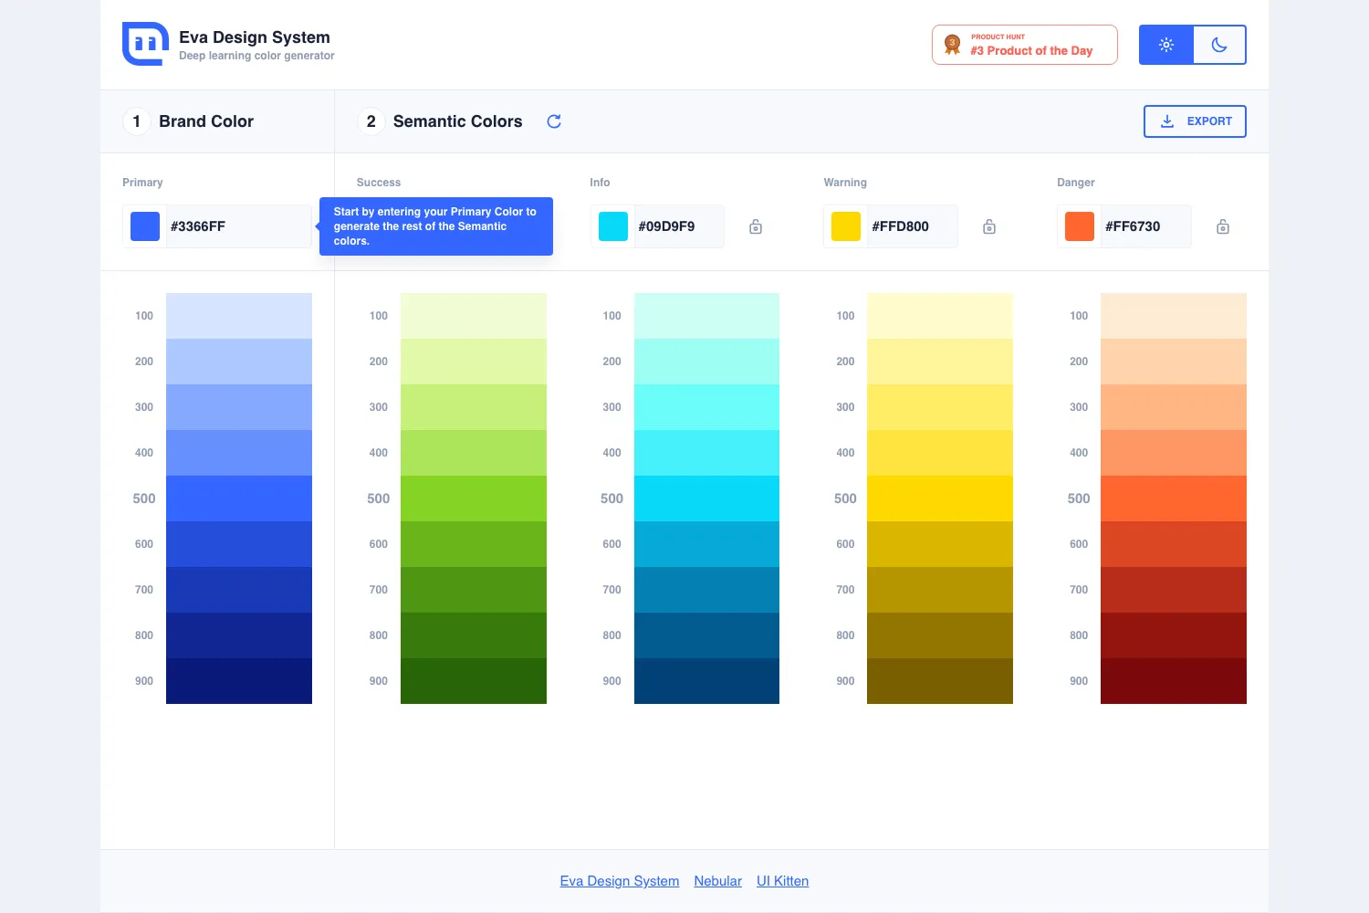Open the Eva Design System footer link

620,881
